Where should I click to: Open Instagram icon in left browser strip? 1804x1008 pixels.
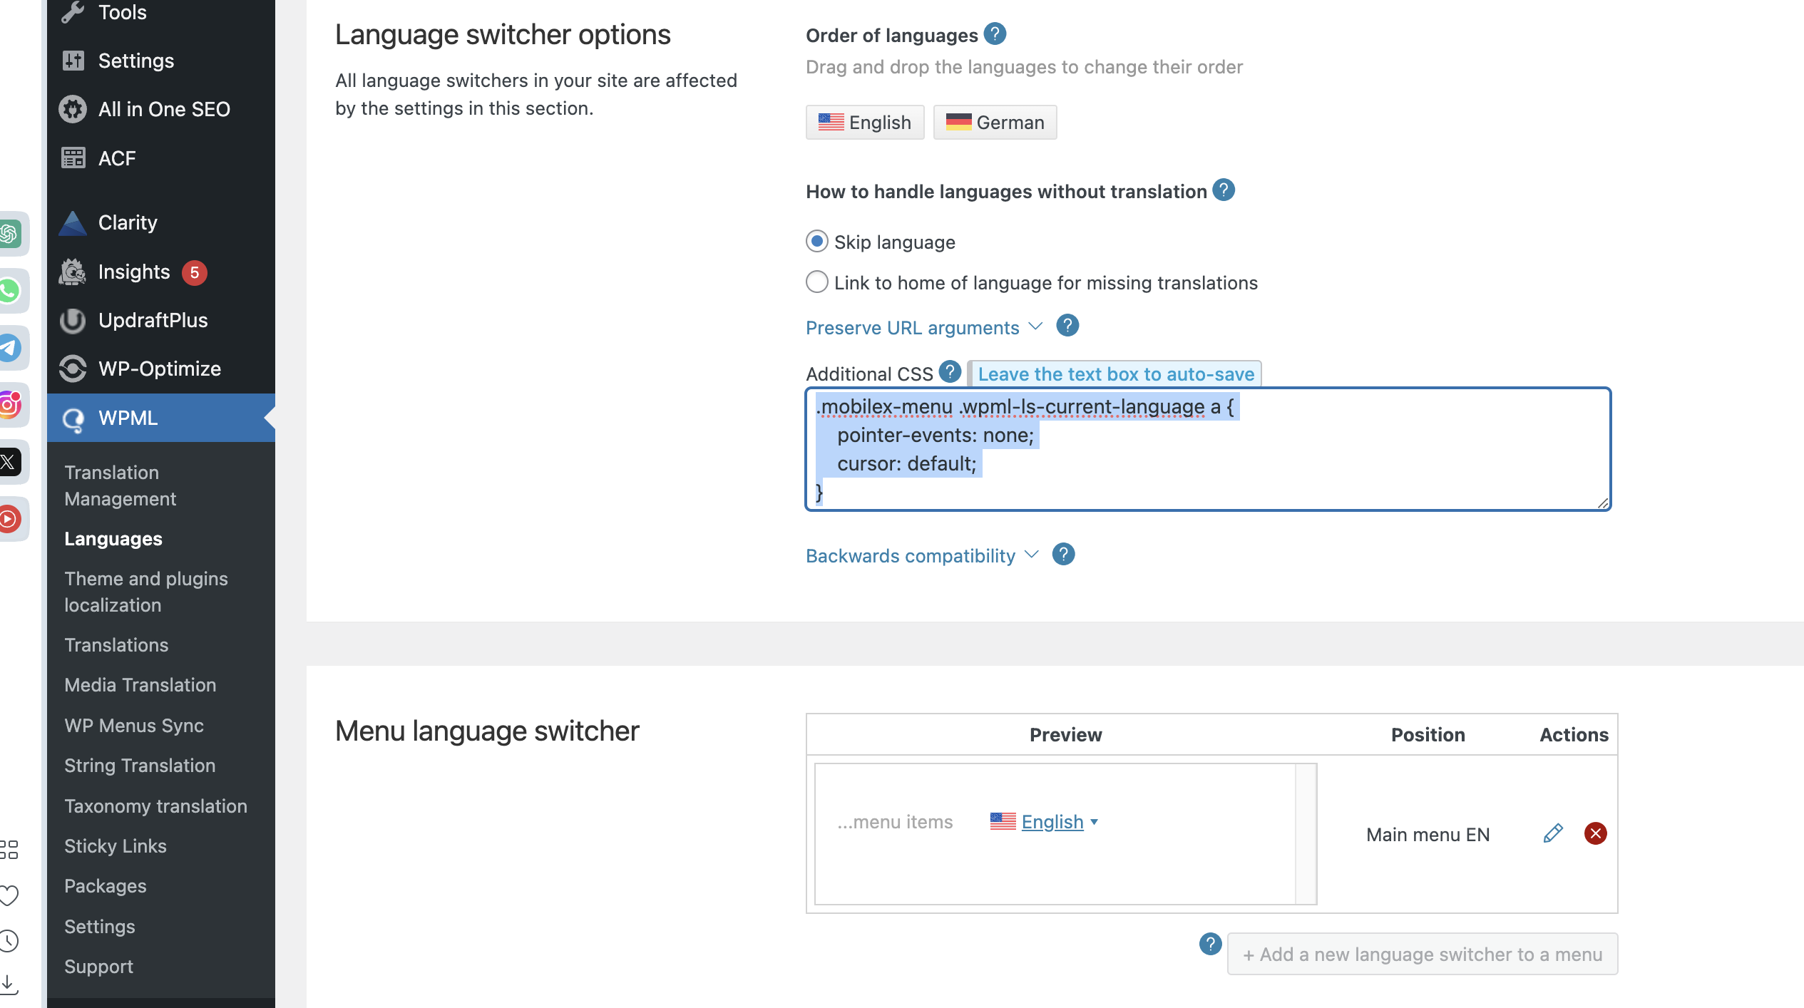(10, 405)
